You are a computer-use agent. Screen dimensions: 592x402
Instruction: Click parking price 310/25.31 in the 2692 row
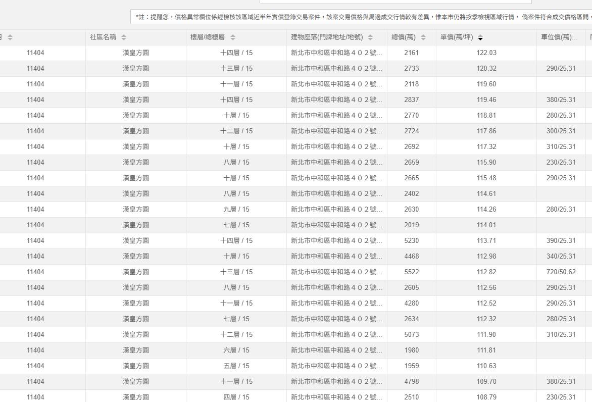[561, 147]
